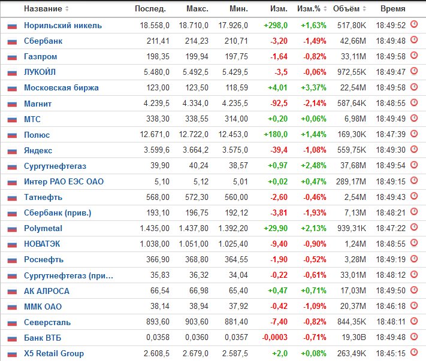426x361 pixels.
Task: Click the clock icon in Газпром row
Action: 414,56
